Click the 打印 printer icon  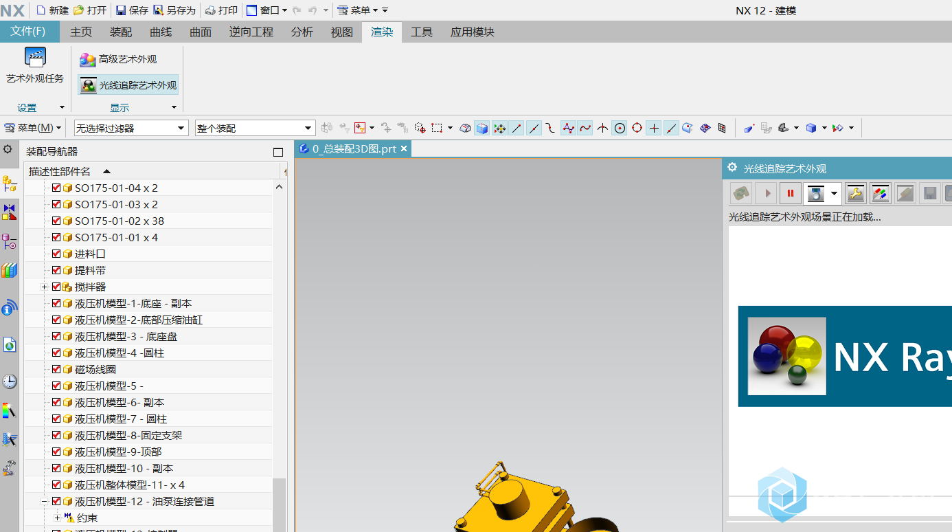tap(210, 10)
